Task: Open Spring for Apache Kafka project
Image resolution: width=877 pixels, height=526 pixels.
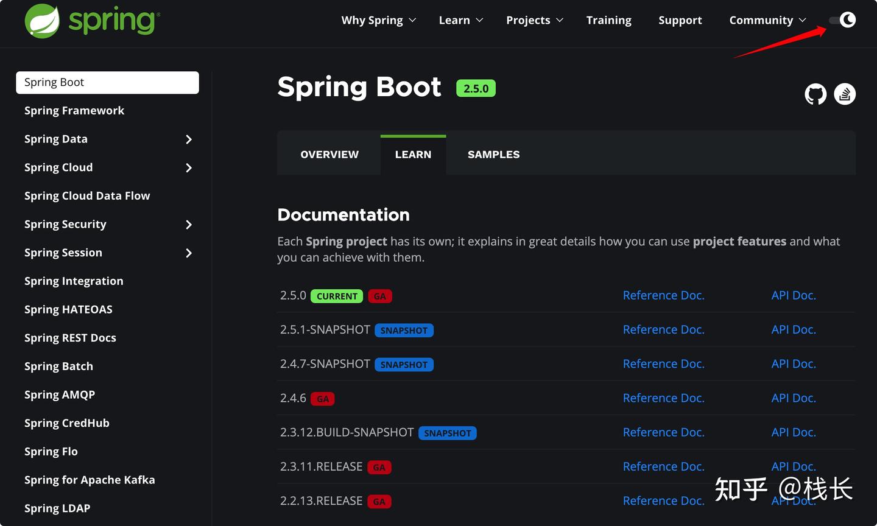Action: [90, 480]
